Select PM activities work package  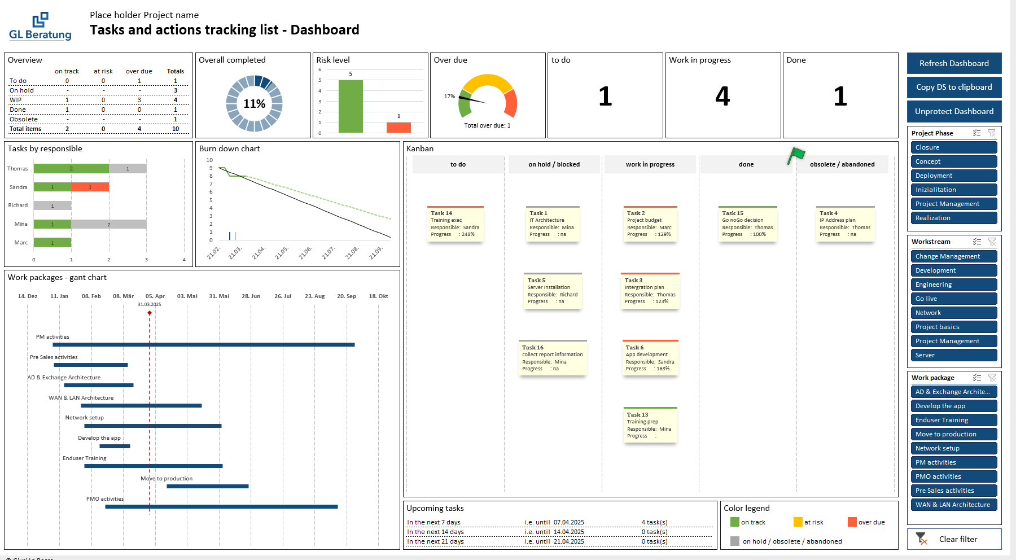pyautogui.click(x=954, y=462)
